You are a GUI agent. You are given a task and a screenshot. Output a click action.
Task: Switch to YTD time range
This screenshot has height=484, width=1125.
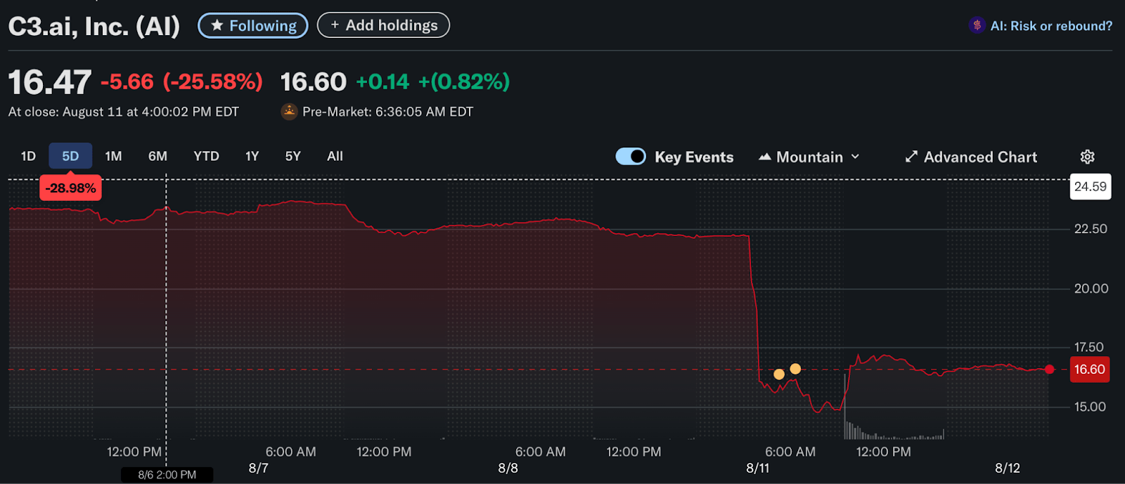coord(206,156)
